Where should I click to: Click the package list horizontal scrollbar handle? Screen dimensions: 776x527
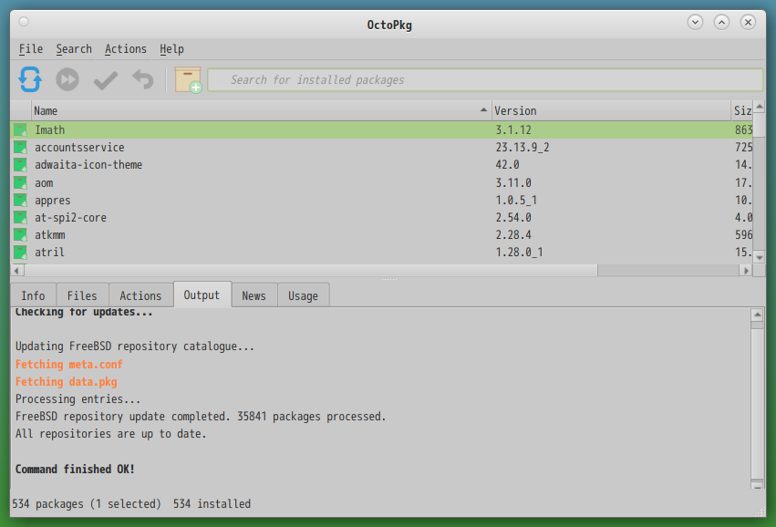tap(311, 271)
